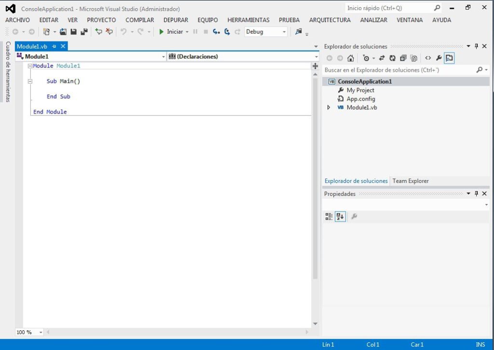This screenshot has width=494, height=350.
Task: Open the open-documents list arrow above the editor
Action: tap(316, 47)
